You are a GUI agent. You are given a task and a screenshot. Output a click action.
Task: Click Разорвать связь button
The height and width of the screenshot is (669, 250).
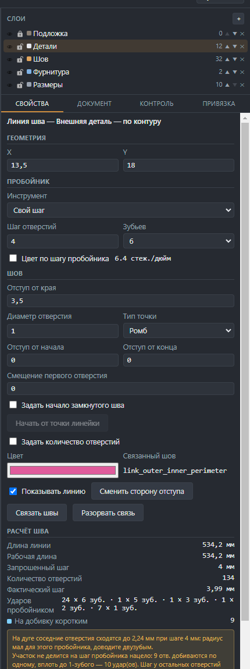(108, 513)
